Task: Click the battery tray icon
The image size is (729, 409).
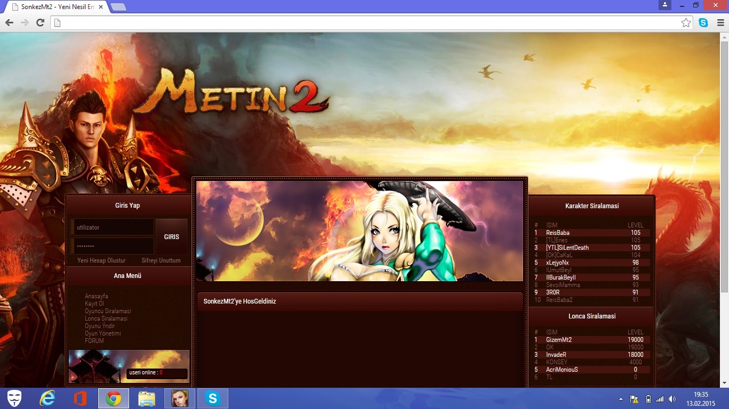Action: click(648, 399)
